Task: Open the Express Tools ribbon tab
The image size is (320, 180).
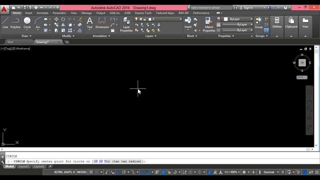Action: click(x=143, y=13)
